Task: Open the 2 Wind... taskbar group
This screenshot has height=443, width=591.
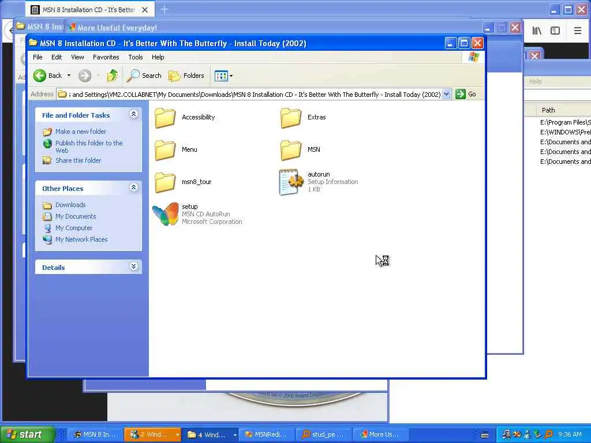Action: click(152, 435)
